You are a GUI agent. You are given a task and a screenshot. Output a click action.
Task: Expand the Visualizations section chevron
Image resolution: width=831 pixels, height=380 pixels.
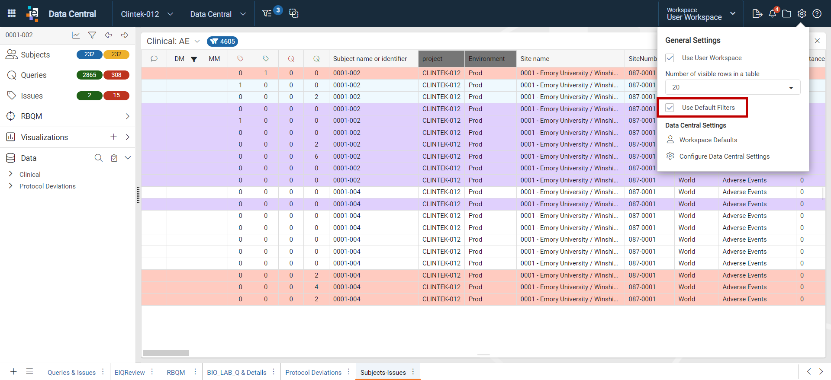127,137
